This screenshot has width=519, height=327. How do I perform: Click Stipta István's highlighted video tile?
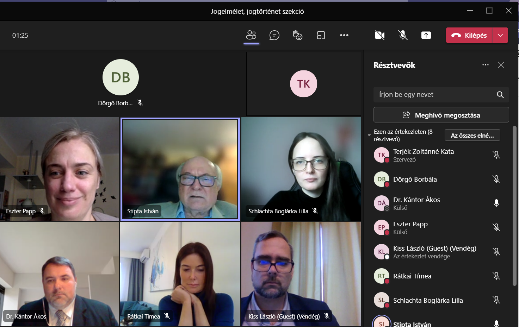pos(180,169)
